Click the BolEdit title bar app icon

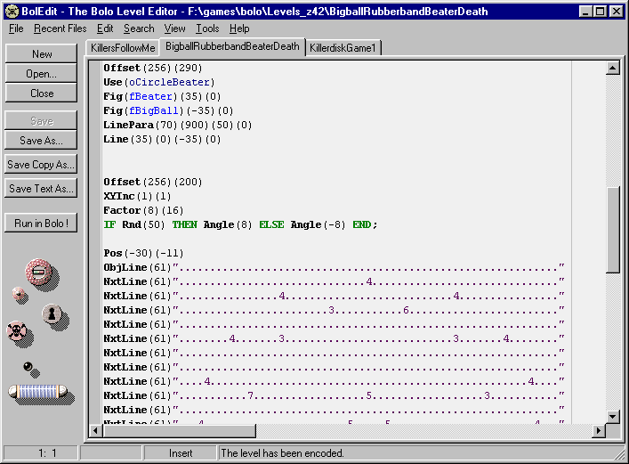coord(12,12)
